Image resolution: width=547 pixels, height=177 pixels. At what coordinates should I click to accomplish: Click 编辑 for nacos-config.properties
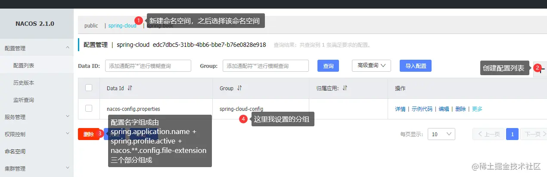(x=444, y=109)
